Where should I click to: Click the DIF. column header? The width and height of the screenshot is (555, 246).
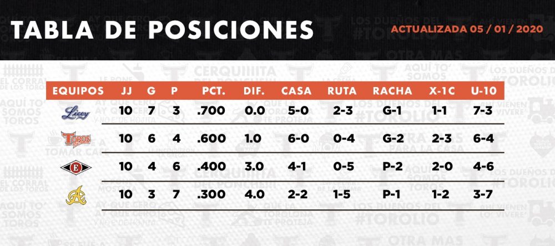[x=254, y=91]
